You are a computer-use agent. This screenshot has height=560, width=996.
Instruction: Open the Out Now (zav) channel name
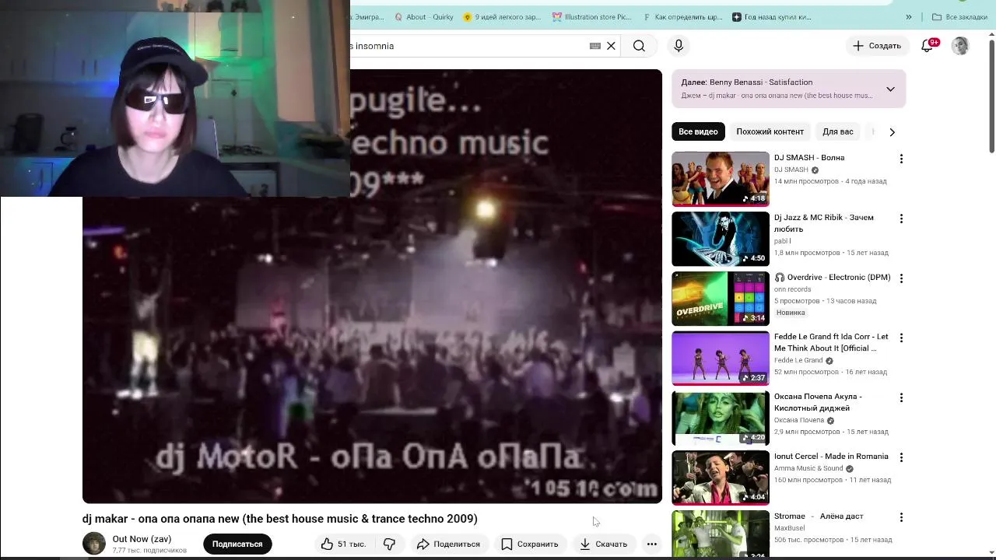(x=142, y=539)
